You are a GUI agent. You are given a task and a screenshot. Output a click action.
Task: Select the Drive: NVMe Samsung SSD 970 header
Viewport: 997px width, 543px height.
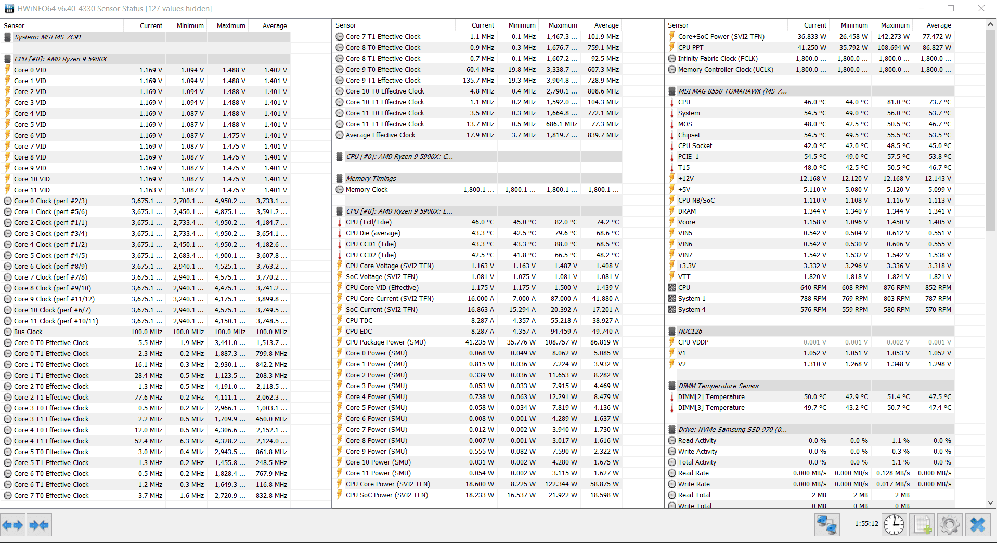point(810,429)
